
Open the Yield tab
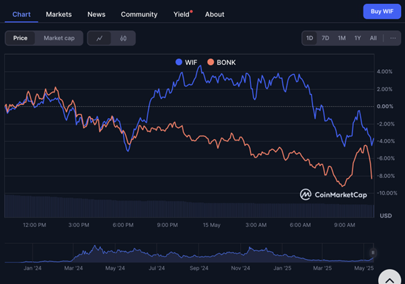[182, 14]
